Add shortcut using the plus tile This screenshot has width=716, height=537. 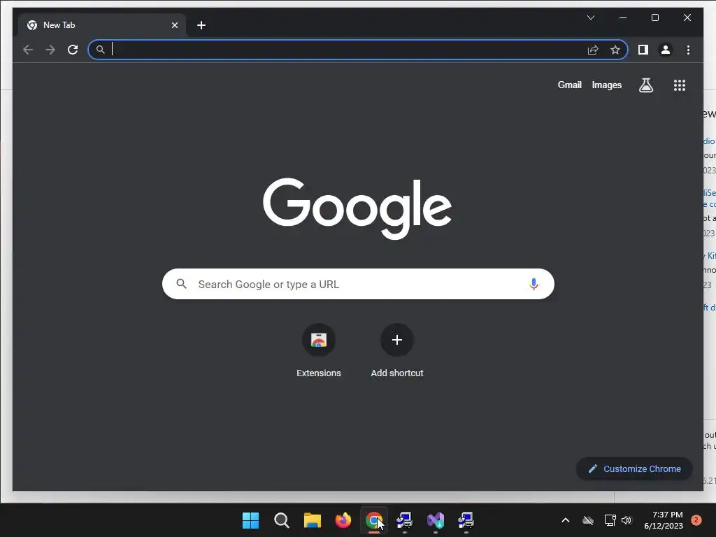(397, 351)
